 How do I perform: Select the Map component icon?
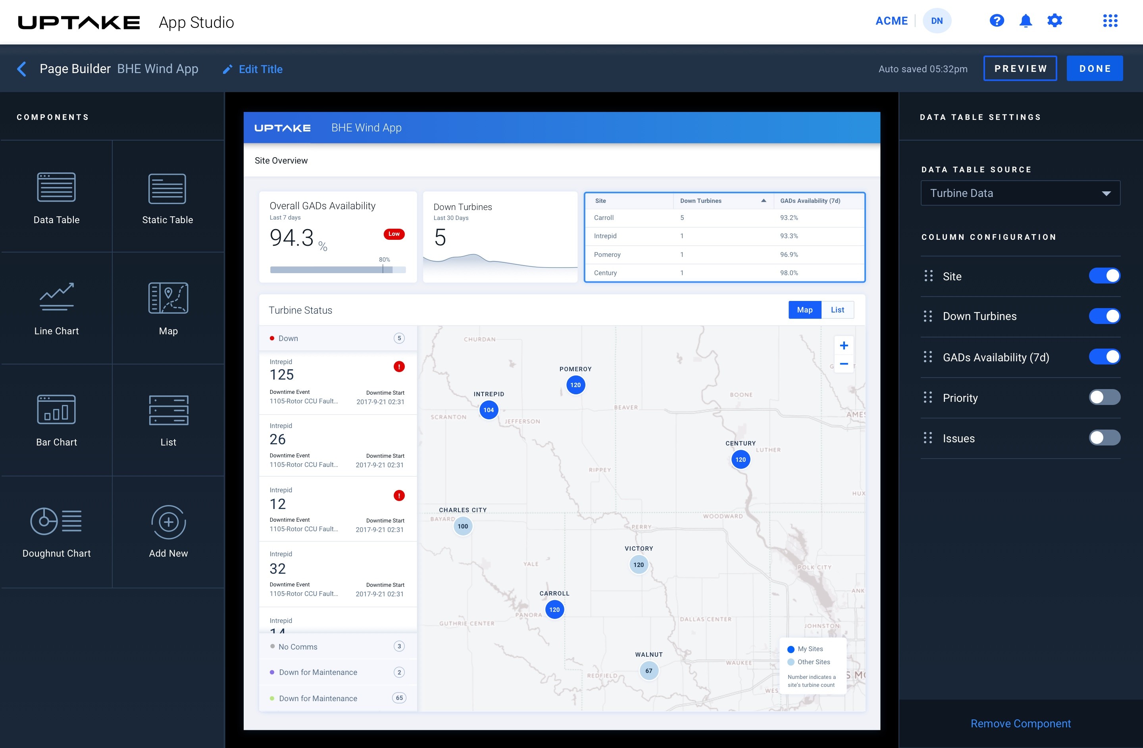click(168, 298)
